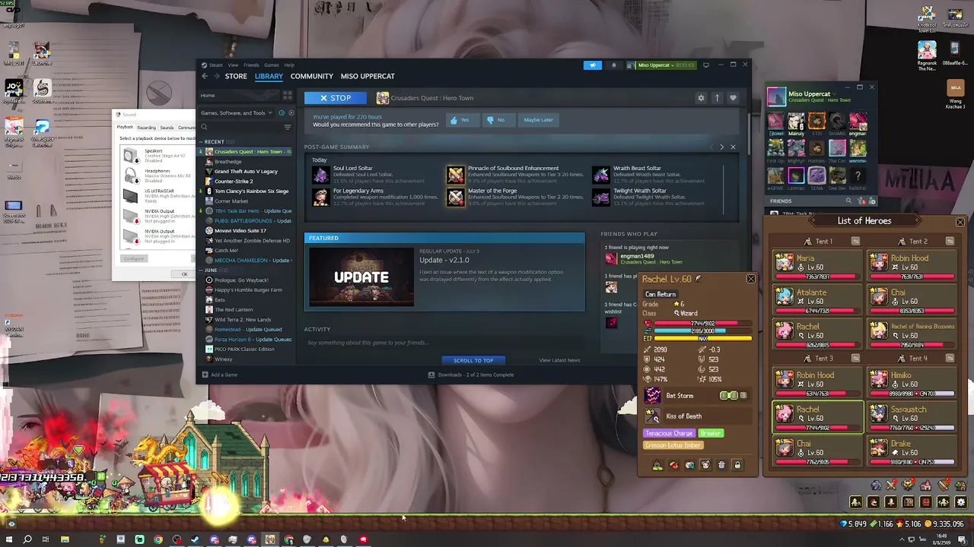Toggle the hero lock icon in Rachel panel
The height and width of the screenshot is (547, 974).
(x=737, y=465)
